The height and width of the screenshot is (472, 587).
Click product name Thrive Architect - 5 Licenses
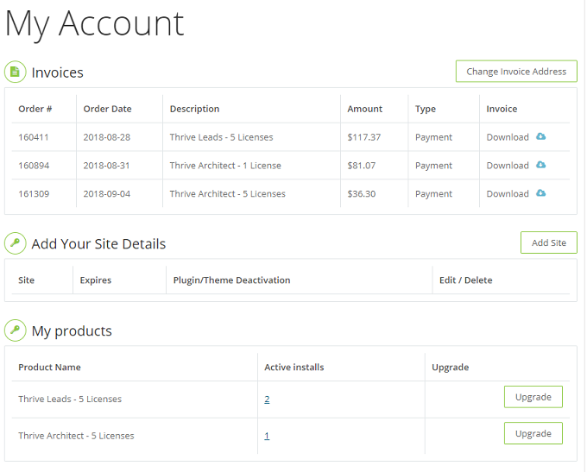click(76, 436)
